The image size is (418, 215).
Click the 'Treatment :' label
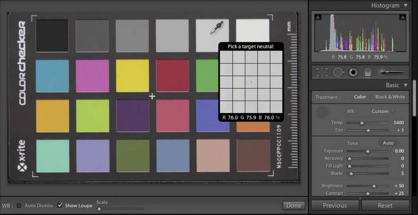click(328, 97)
